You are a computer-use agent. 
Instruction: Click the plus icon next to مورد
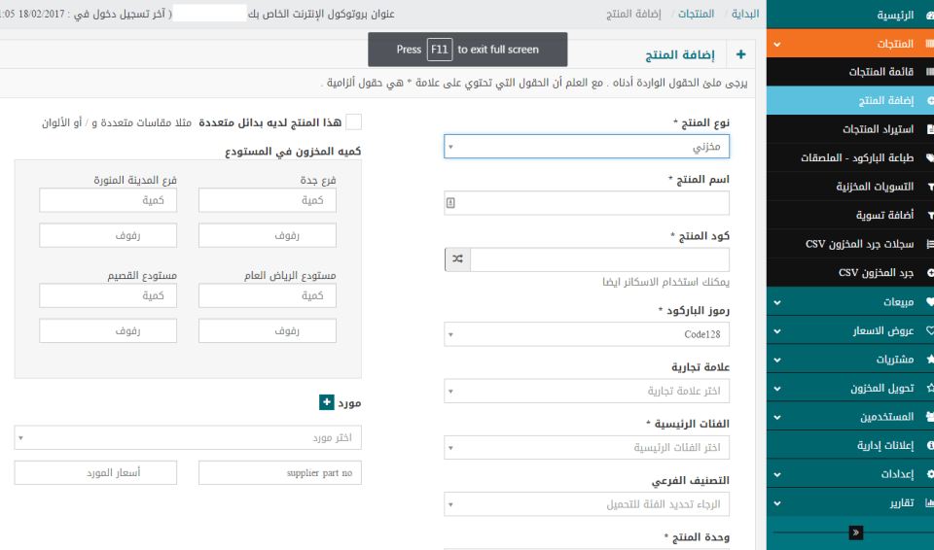(327, 401)
